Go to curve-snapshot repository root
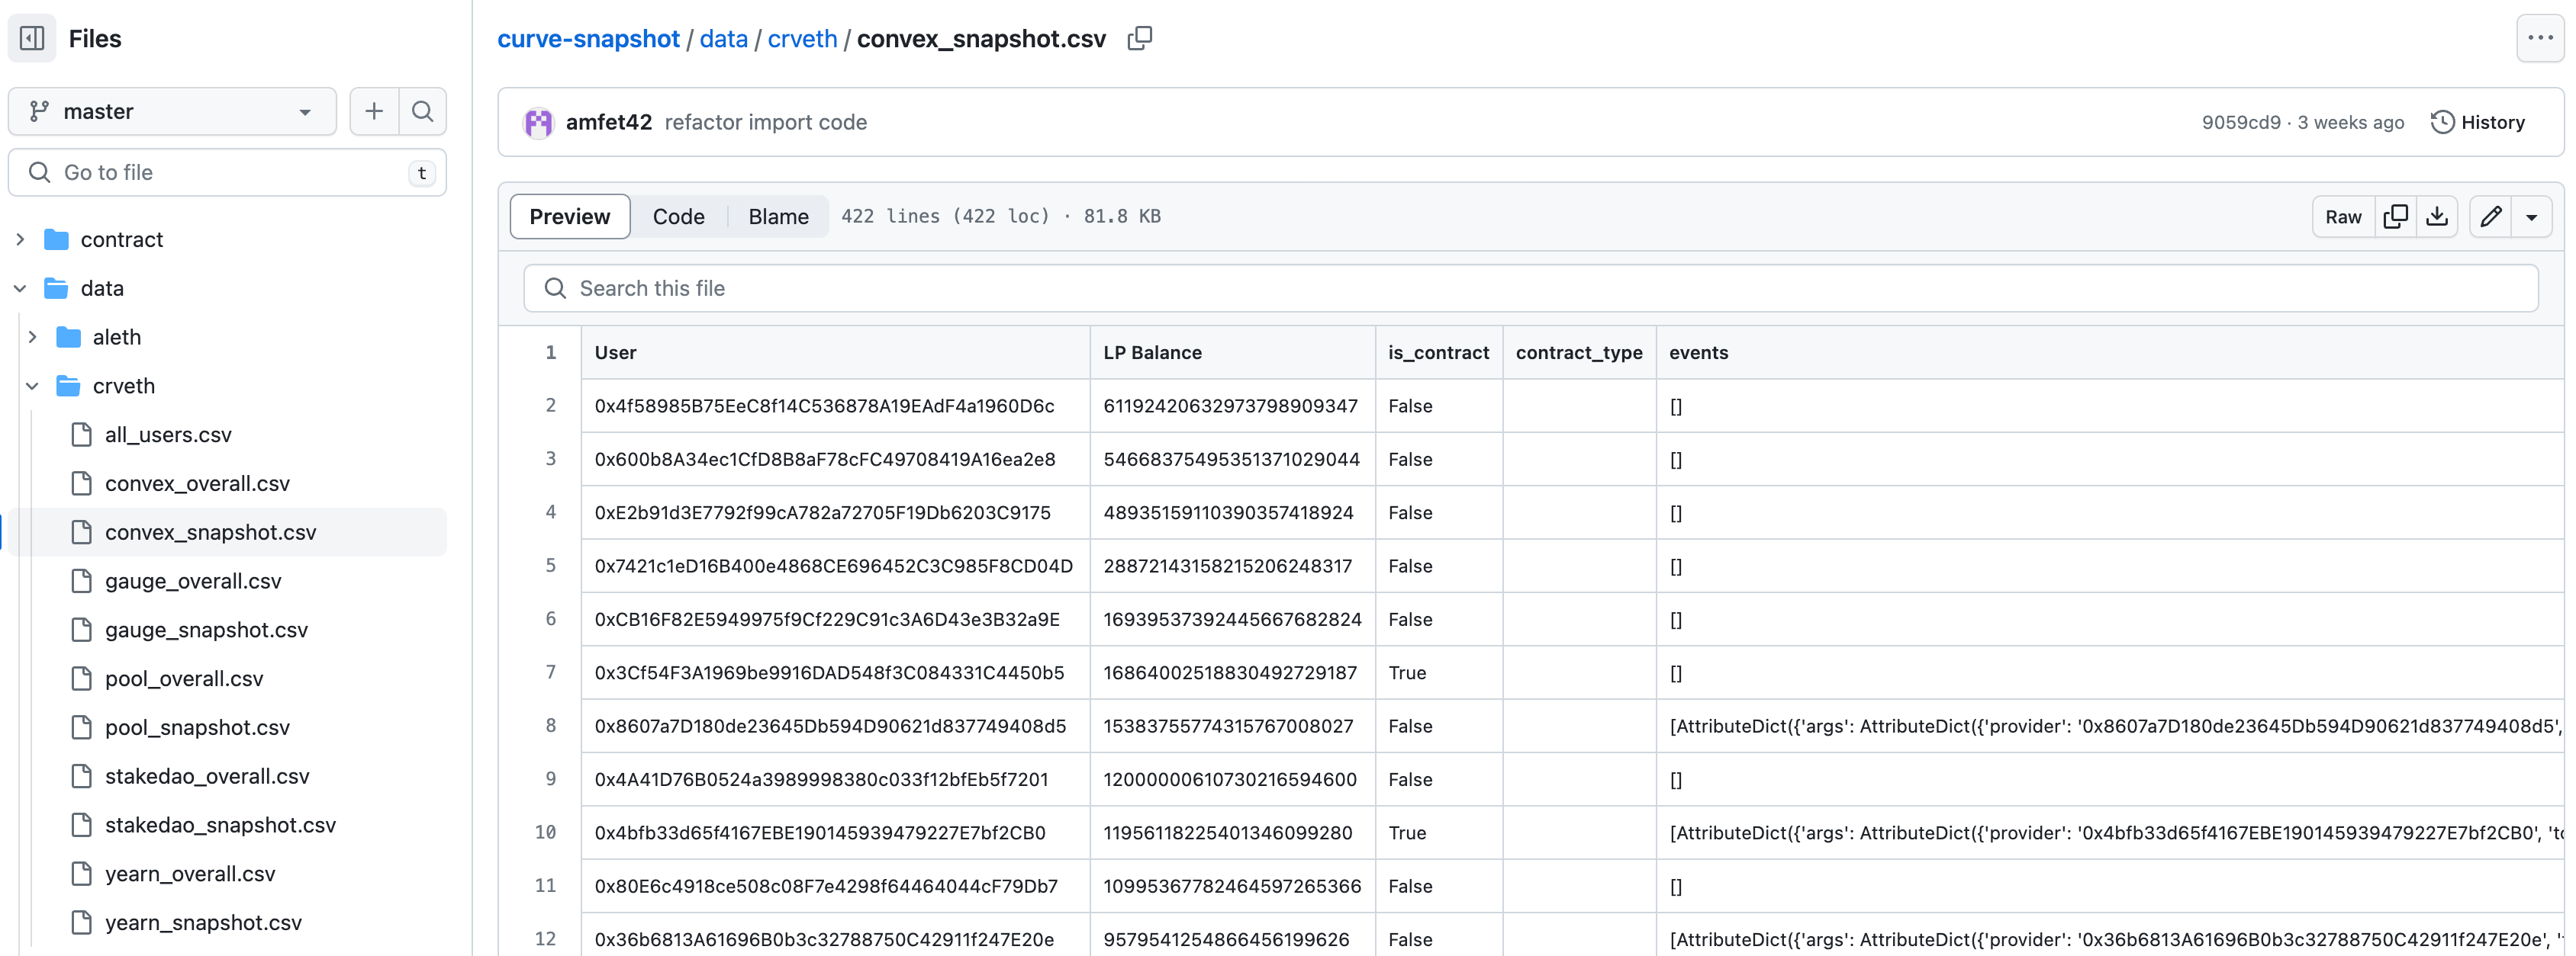This screenshot has height=956, width=2576. 588,39
